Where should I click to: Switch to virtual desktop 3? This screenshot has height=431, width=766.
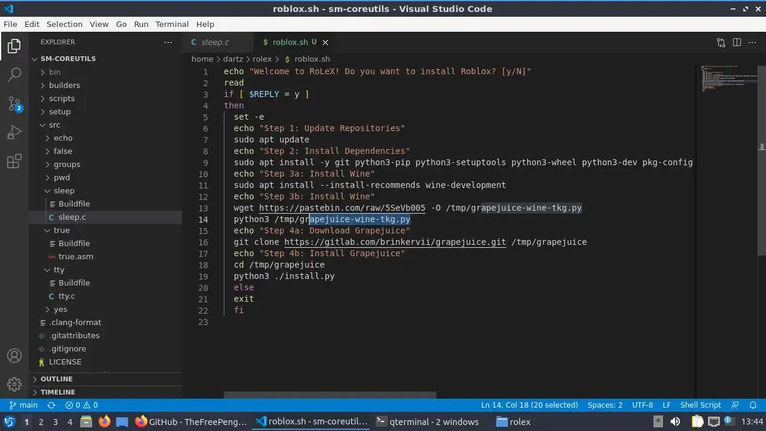55,421
